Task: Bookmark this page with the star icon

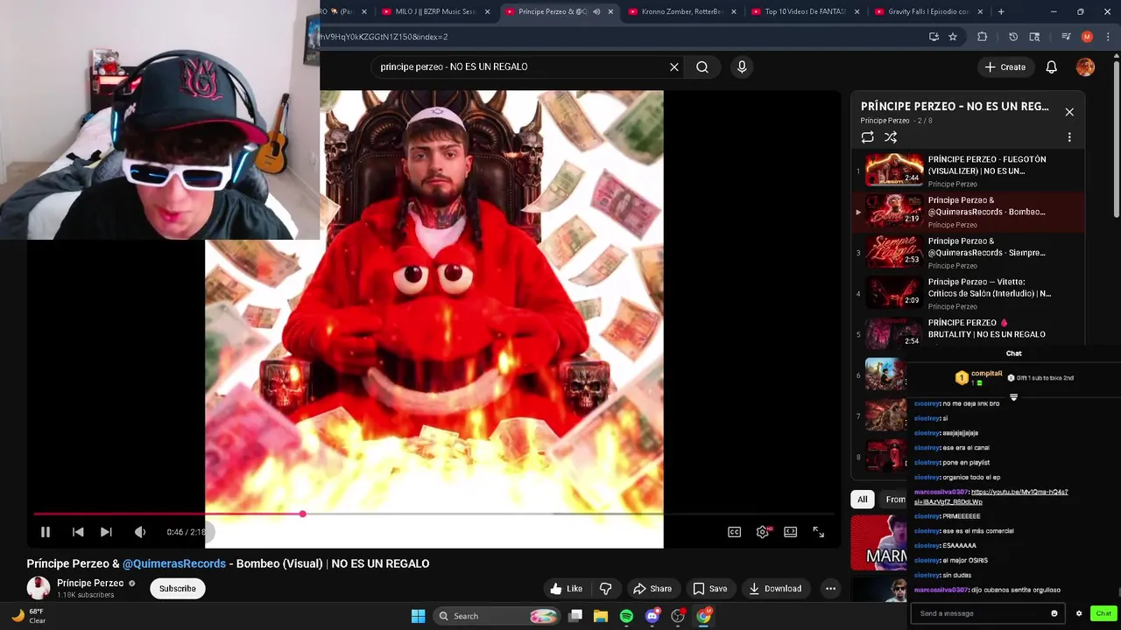Action: pyautogui.click(x=953, y=37)
